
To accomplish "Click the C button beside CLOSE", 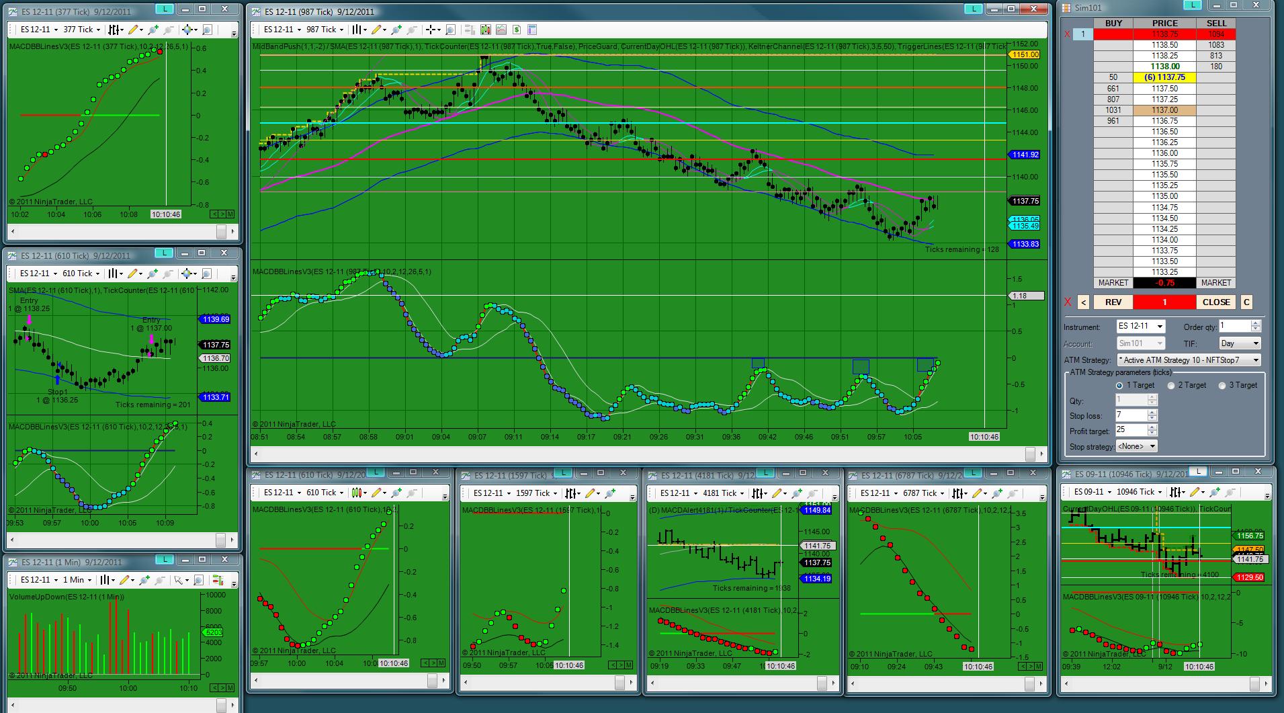I will pyautogui.click(x=1246, y=302).
